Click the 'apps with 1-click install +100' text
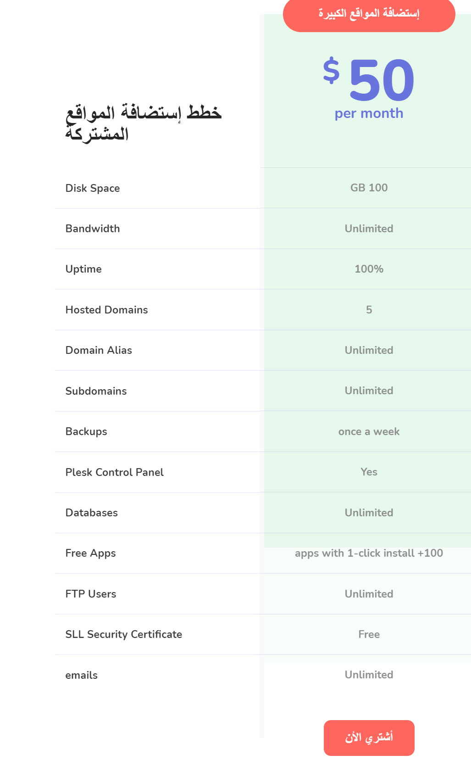This screenshot has width=471, height=783. click(x=369, y=553)
